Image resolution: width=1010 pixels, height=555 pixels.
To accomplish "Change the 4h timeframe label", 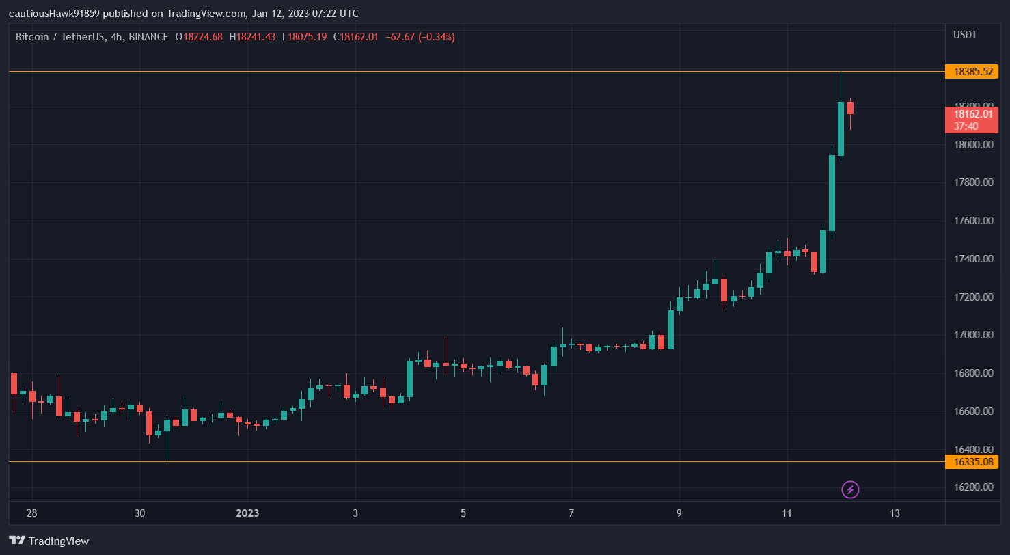I will [115, 38].
